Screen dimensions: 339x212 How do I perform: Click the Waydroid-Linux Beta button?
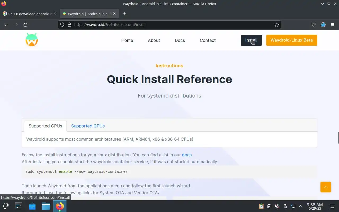pyautogui.click(x=292, y=40)
